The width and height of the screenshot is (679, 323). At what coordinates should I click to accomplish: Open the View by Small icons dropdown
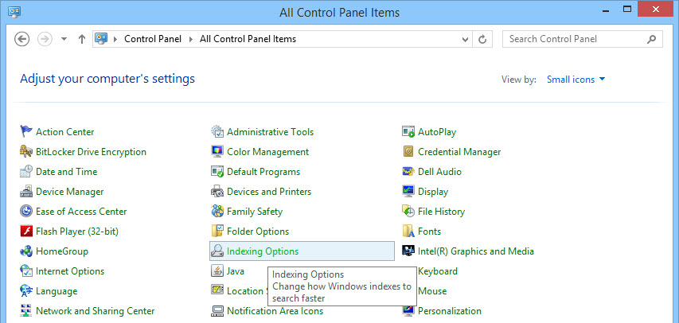[x=576, y=80]
